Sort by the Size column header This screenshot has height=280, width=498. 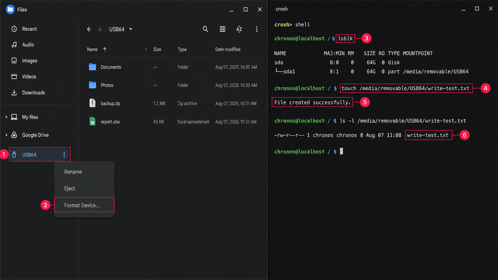coord(157,49)
